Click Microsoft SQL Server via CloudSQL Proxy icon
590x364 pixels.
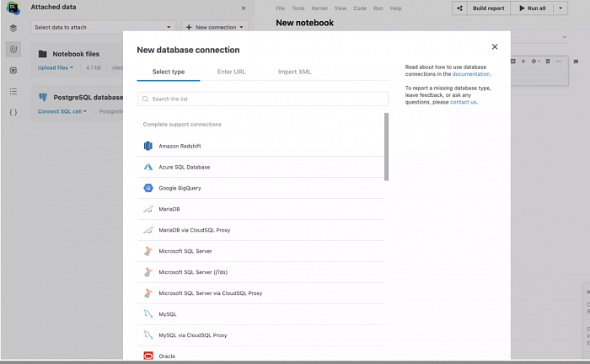click(x=148, y=293)
